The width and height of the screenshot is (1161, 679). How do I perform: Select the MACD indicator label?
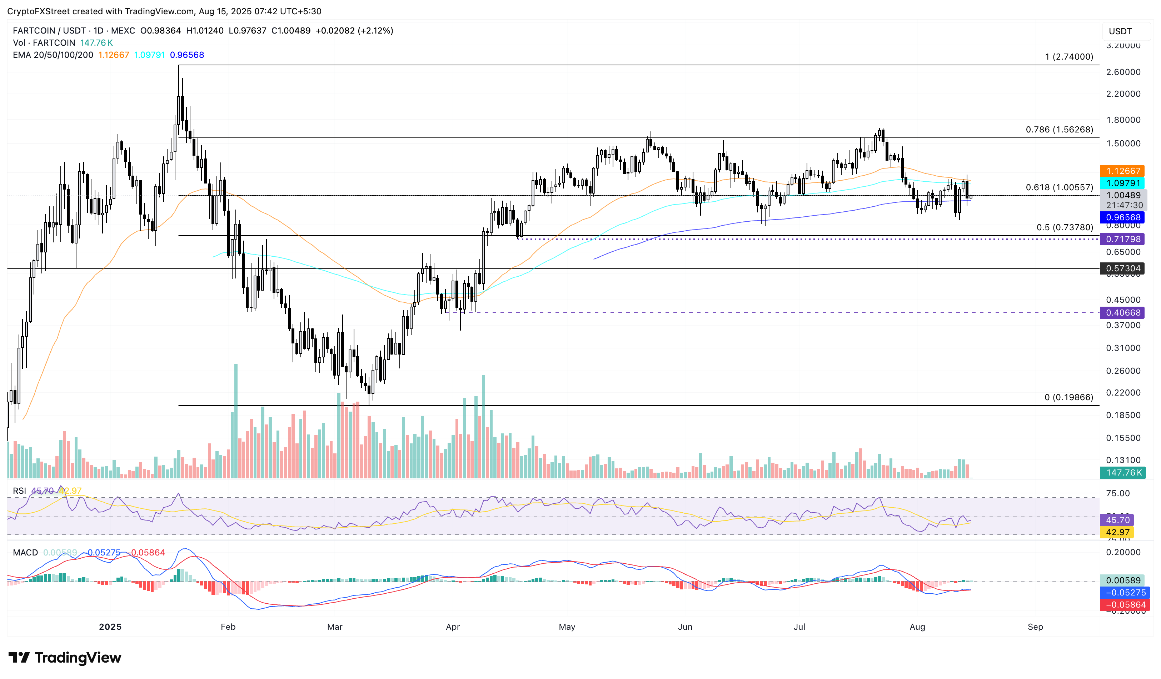point(25,552)
